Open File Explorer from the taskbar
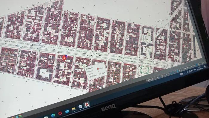 [x=74, y=109]
